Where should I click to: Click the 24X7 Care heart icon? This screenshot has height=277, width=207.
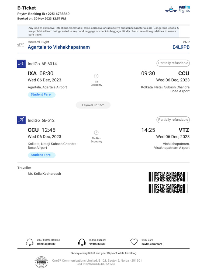pos(134,242)
